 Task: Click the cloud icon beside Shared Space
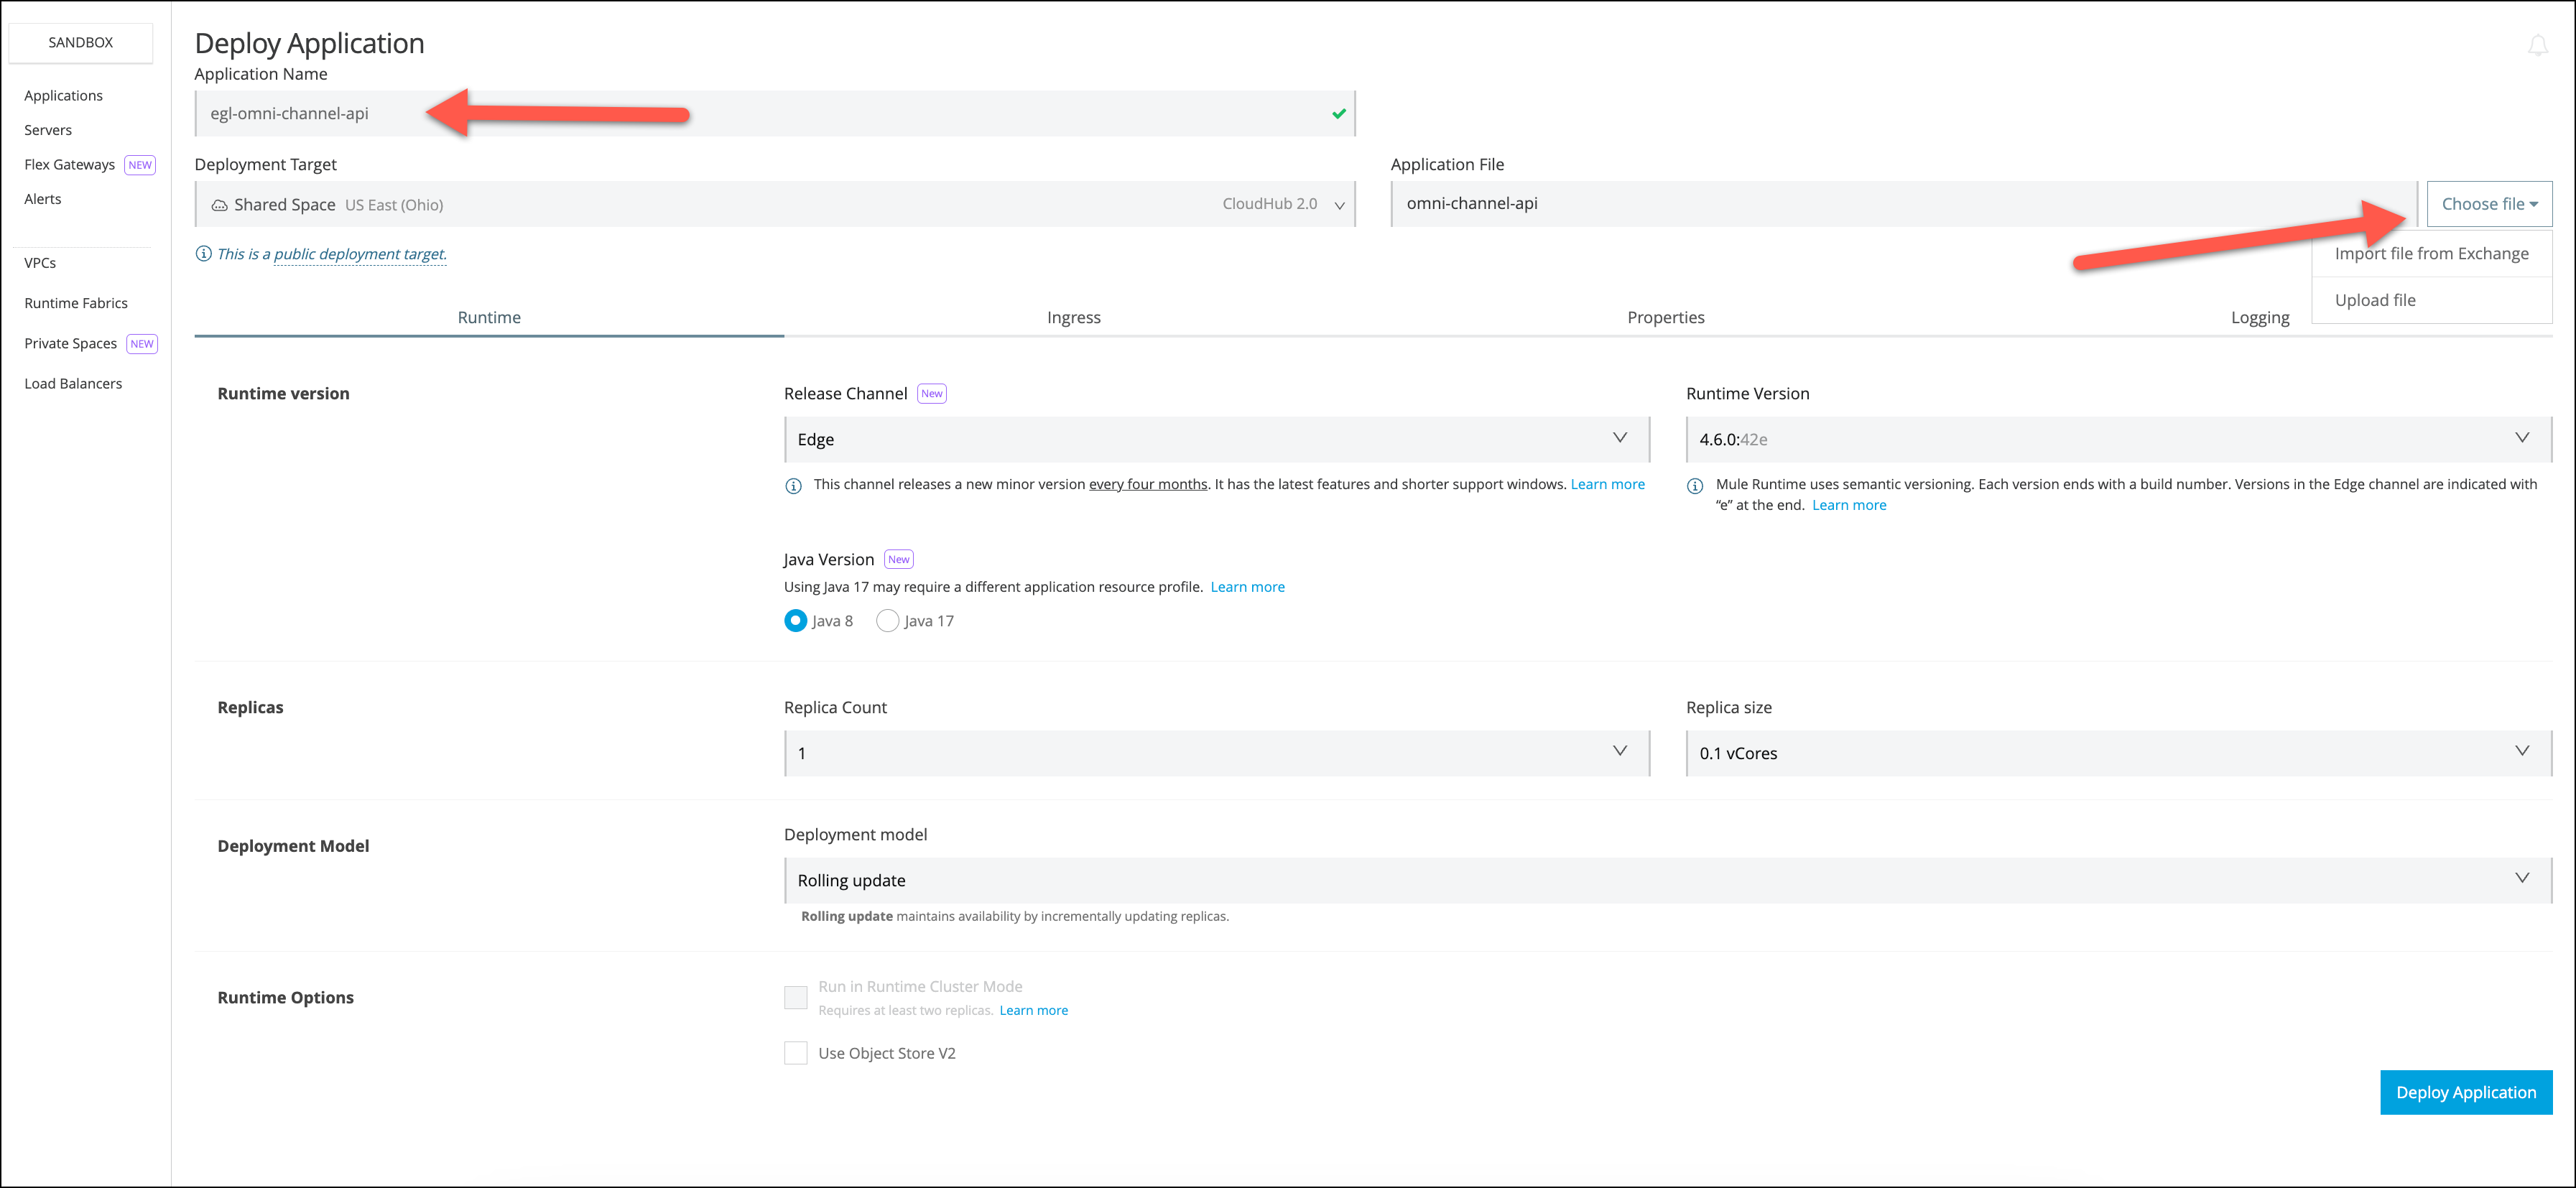click(219, 205)
